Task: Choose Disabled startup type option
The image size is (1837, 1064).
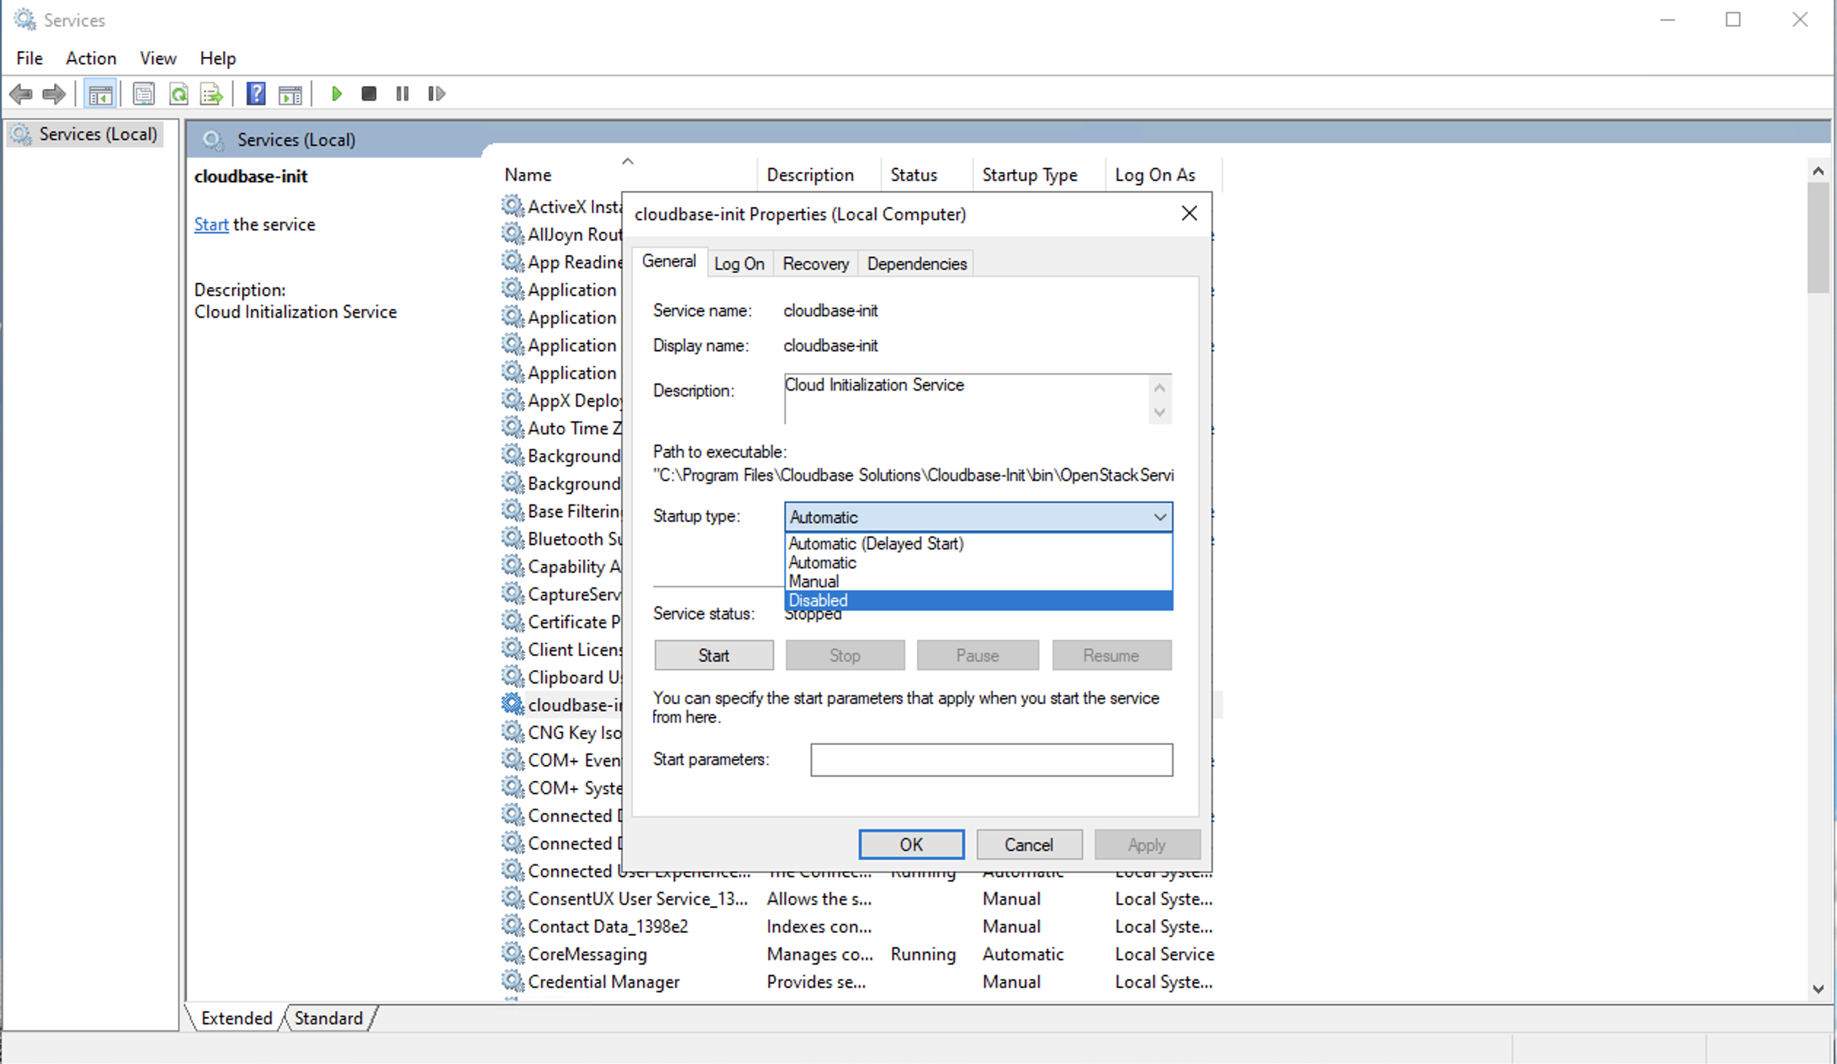Action: click(978, 601)
